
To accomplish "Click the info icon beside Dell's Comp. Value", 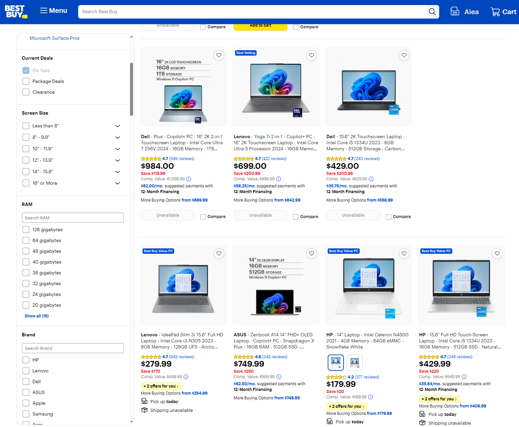I will [189, 179].
